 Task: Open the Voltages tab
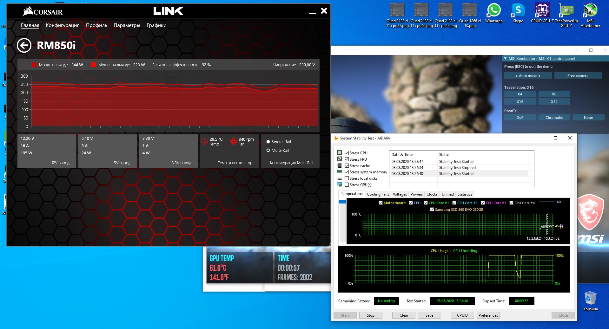[x=400, y=194]
